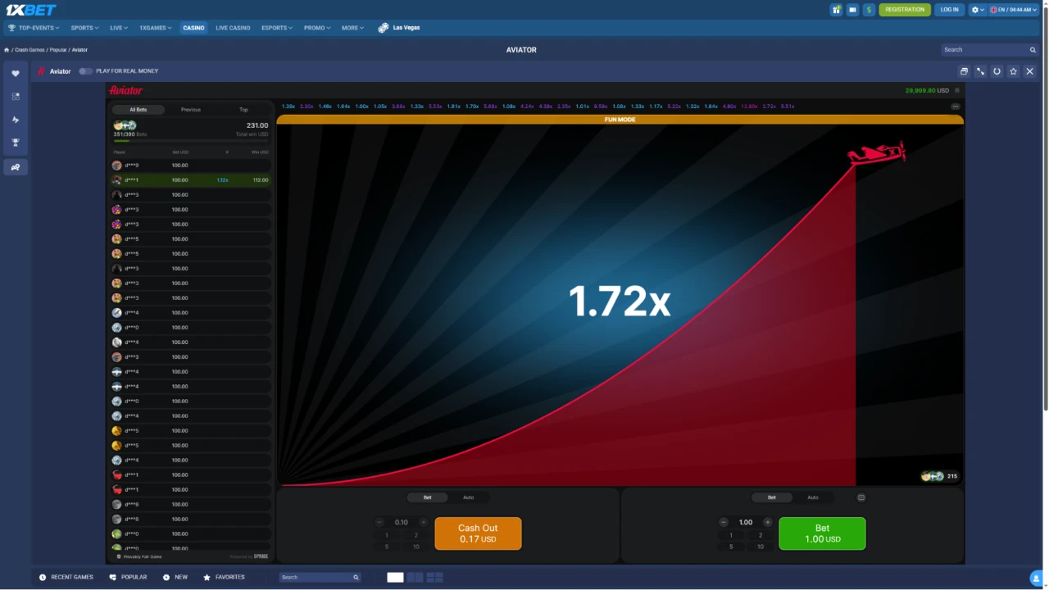Open the categories grid icon in sidebar
The width and height of the screenshot is (1049, 590).
click(x=16, y=97)
